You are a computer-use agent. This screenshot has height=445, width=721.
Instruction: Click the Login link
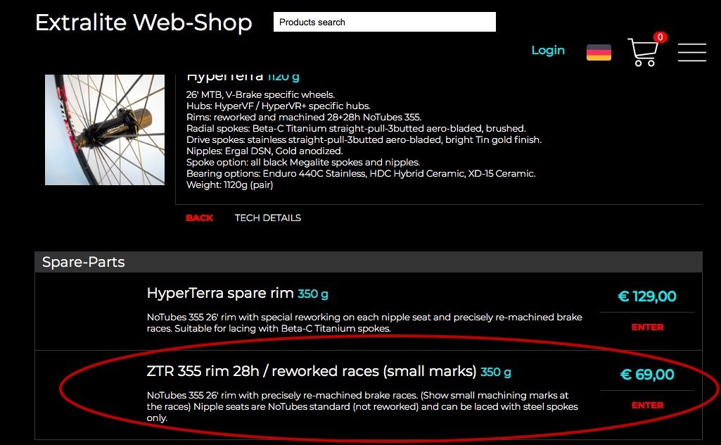click(x=548, y=50)
